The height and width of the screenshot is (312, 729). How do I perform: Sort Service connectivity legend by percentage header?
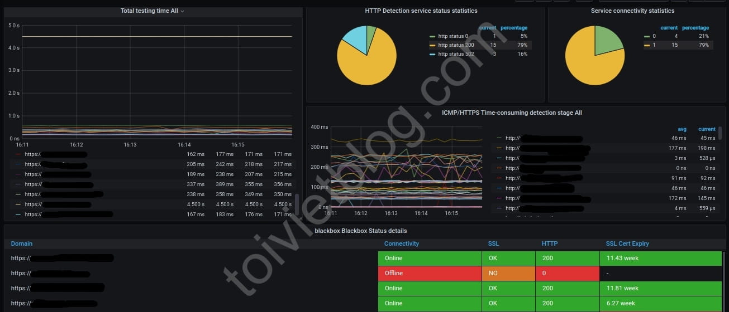pyautogui.click(x=695, y=28)
